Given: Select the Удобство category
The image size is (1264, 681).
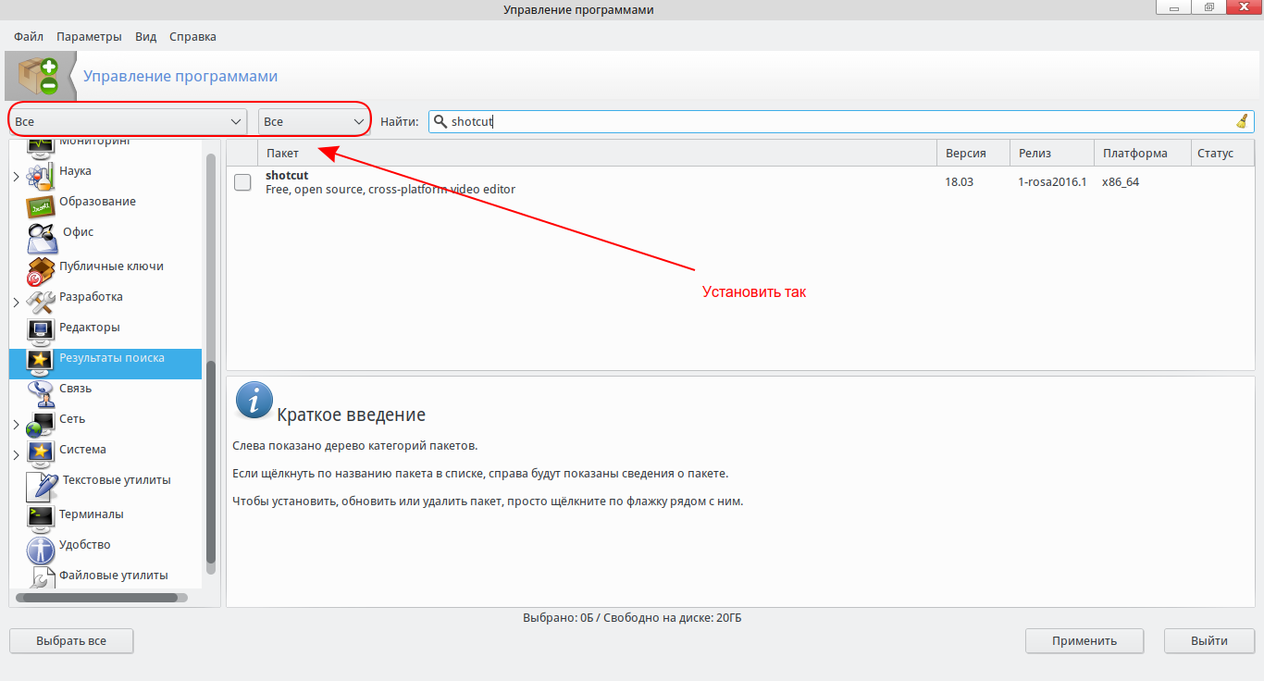Looking at the screenshot, I should 85,545.
